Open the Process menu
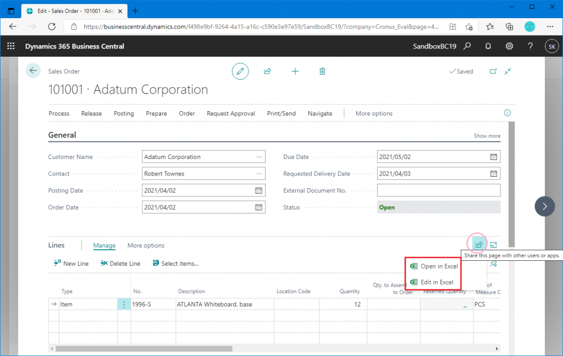Screen dimensions: 563x356 [59, 113]
